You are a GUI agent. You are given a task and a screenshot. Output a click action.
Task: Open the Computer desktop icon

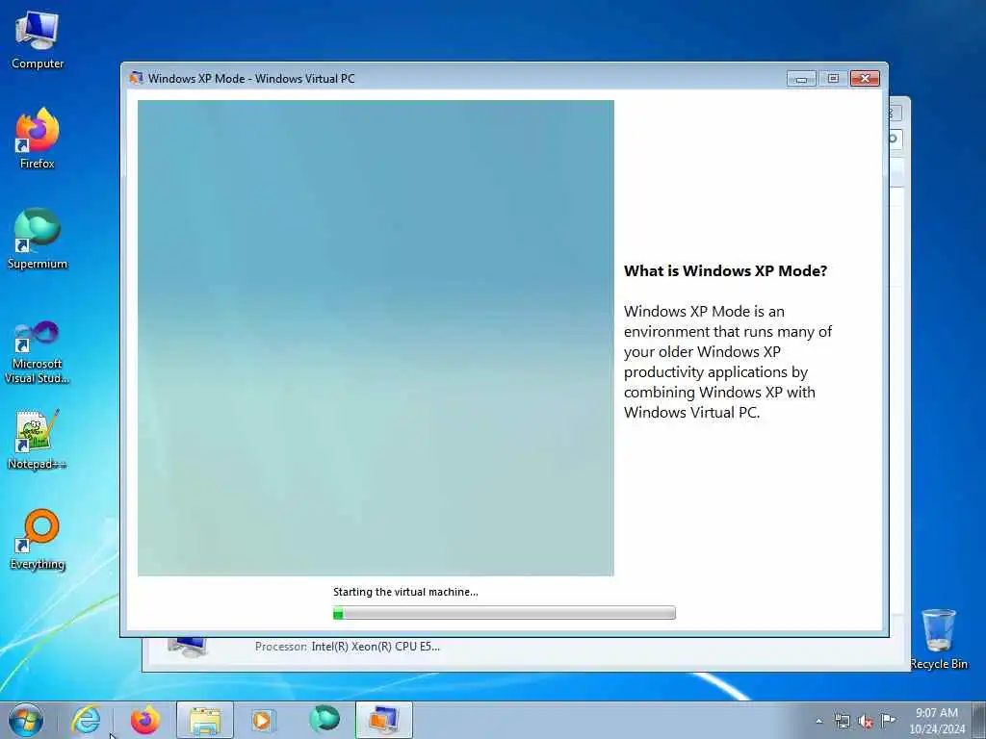38,40
